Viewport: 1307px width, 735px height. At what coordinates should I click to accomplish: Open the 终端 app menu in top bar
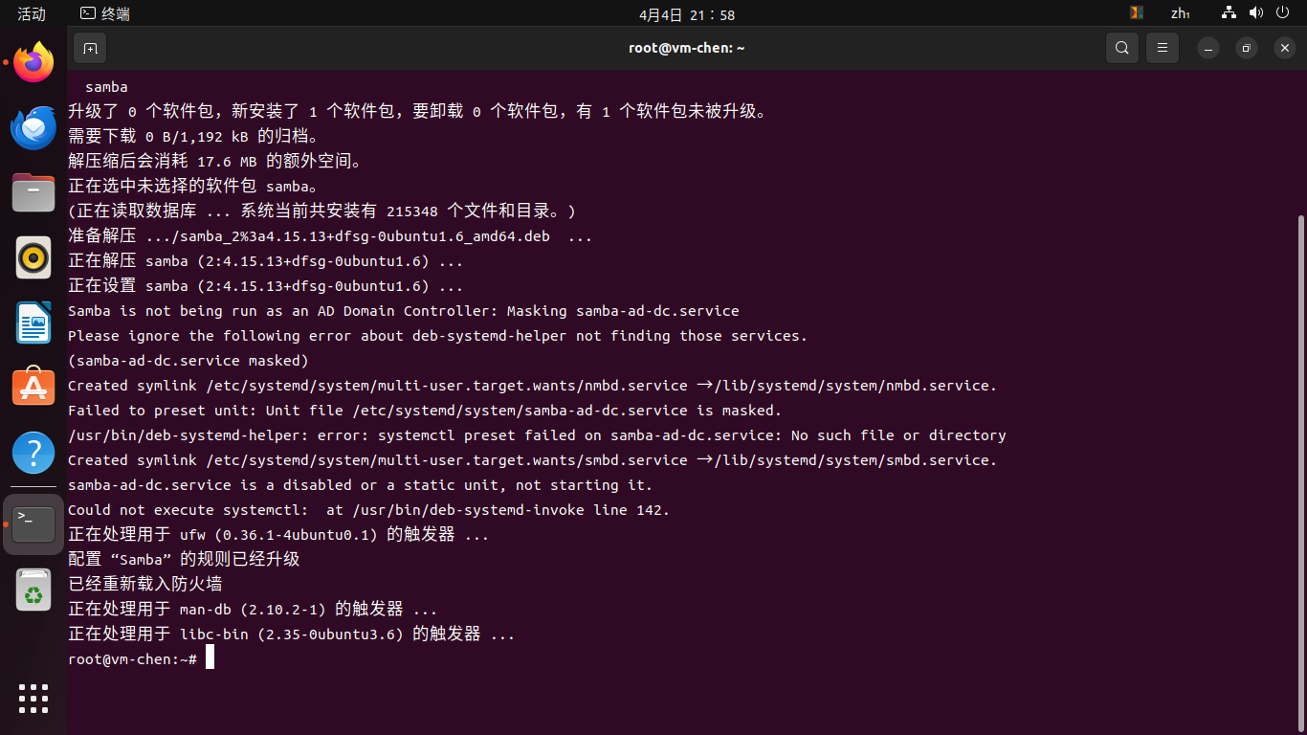(x=105, y=13)
